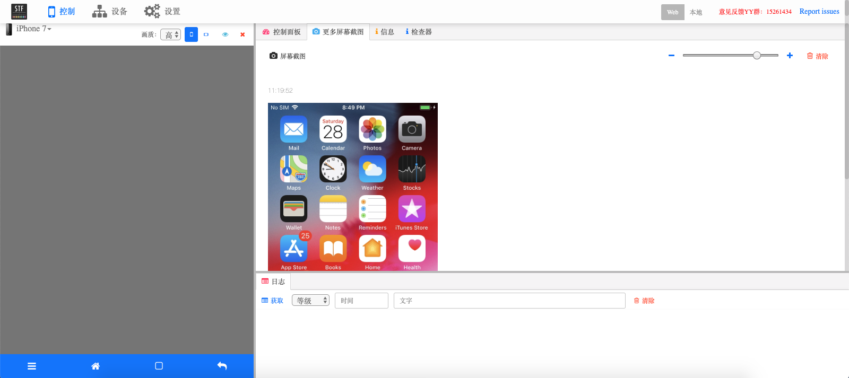Viewport: 849px width, 378px height.
Task: Select the Web mode button
Action: pyautogui.click(x=672, y=12)
